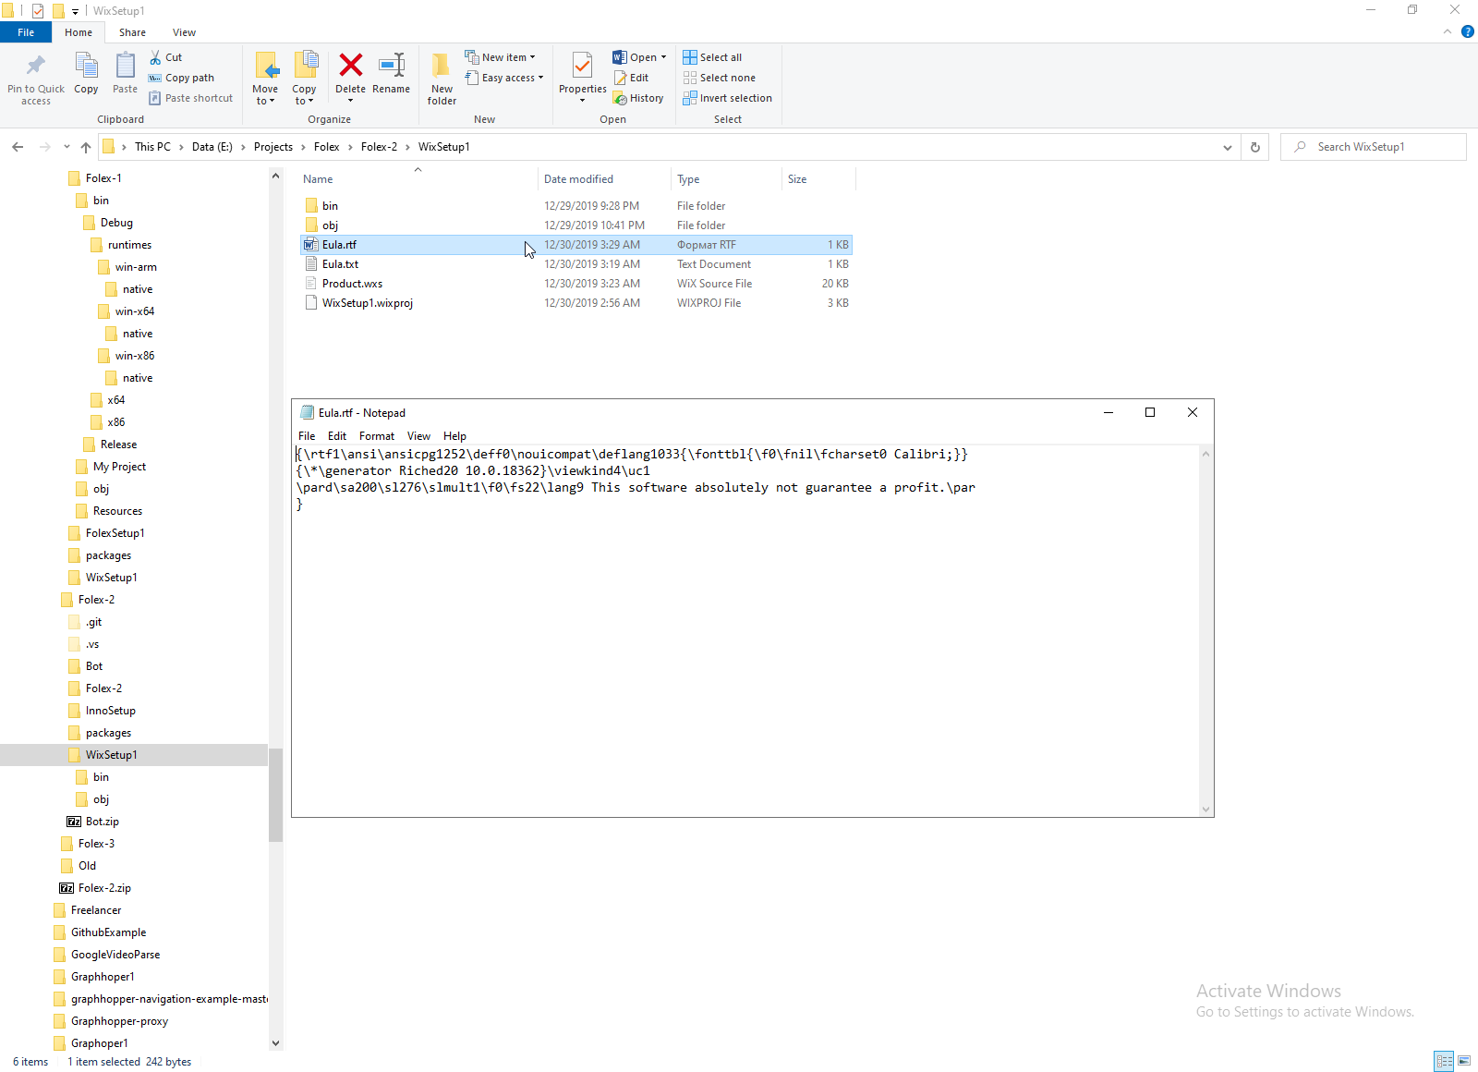This screenshot has height=1072, width=1478.
Task: Refresh the WixSetup1 folder view
Action: pyautogui.click(x=1255, y=147)
